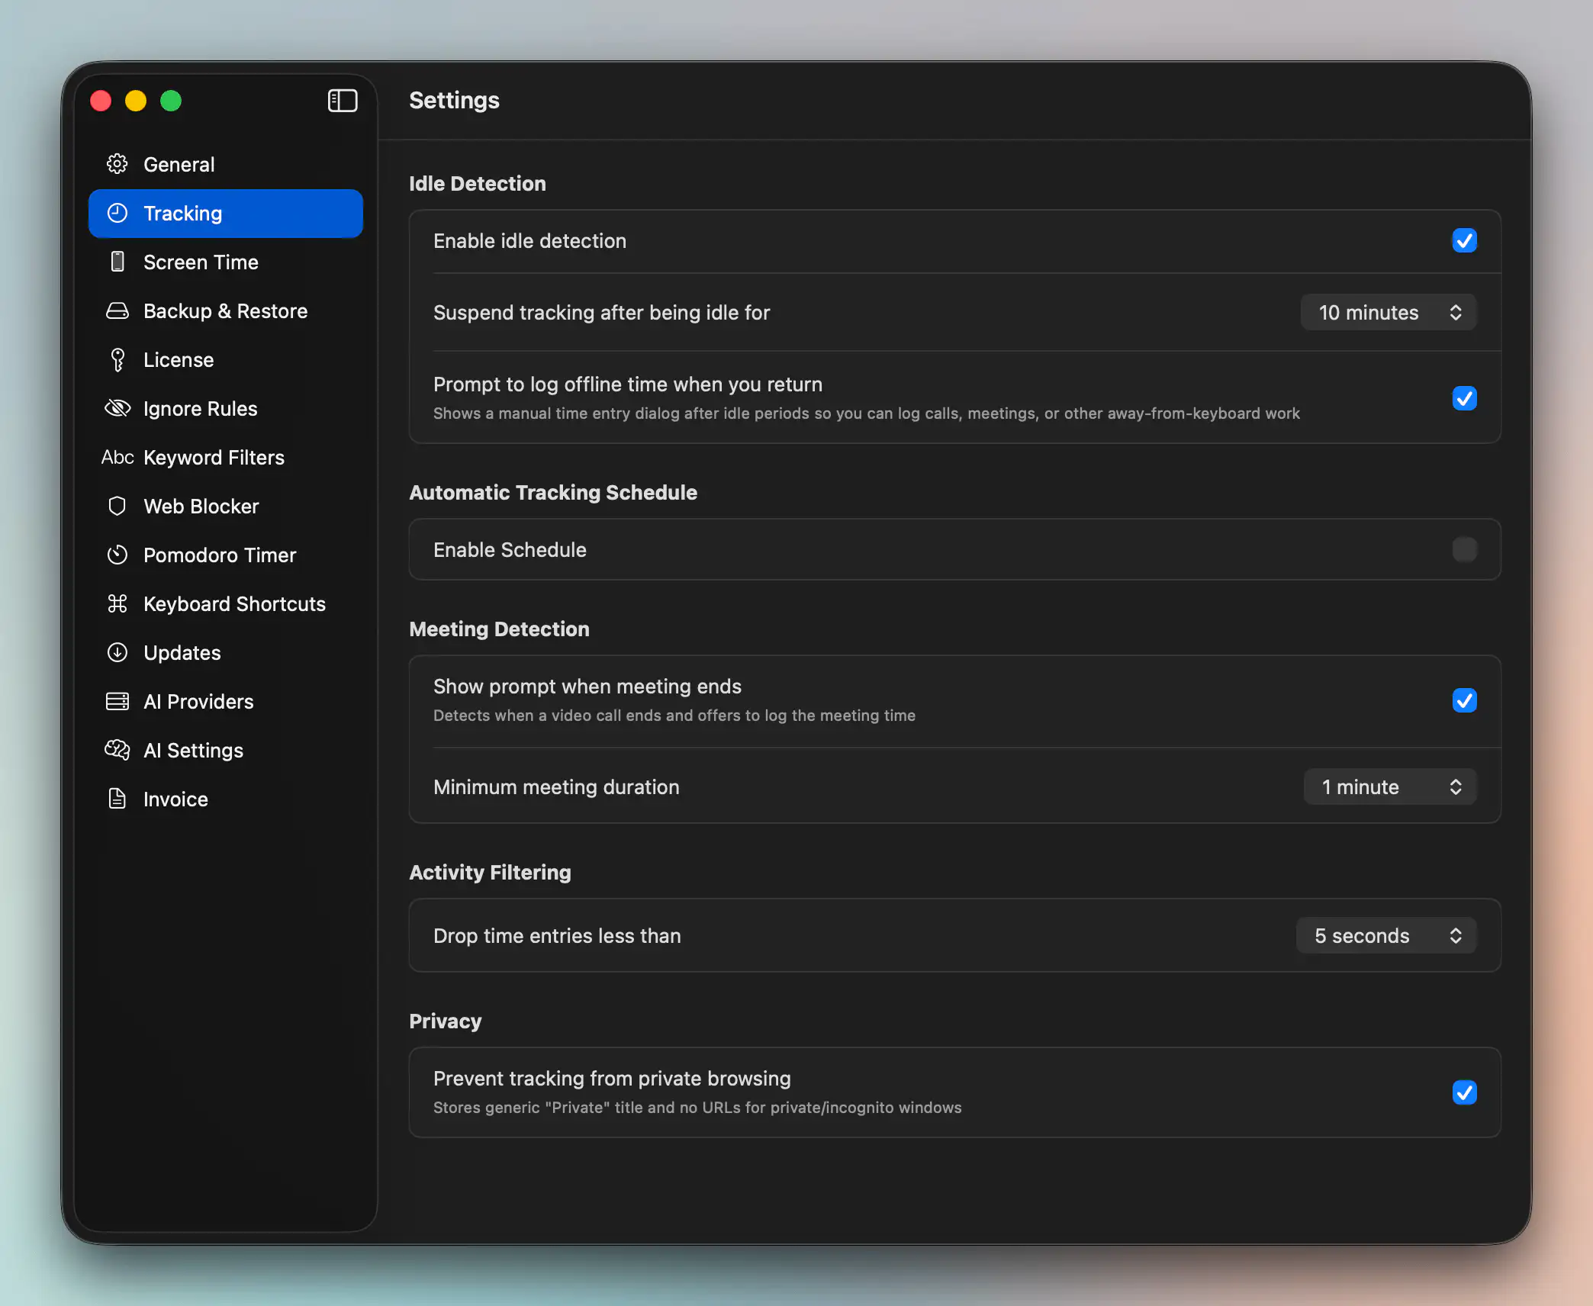Viewport: 1593px width, 1306px height.
Task: Click the Idle Detection heading
Action: point(477,183)
